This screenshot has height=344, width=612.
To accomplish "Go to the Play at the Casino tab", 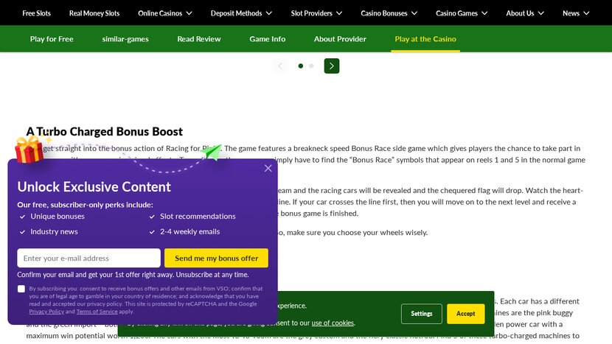I will pyautogui.click(x=425, y=39).
